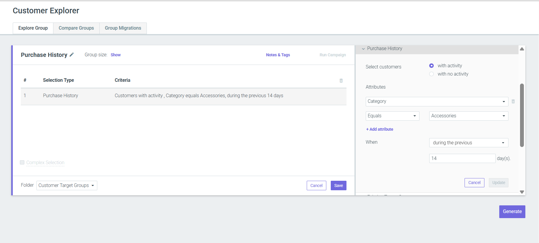This screenshot has height=243, width=539.
Task: Click the right panel vertical scrollbar thumb
Action: click(522, 115)
